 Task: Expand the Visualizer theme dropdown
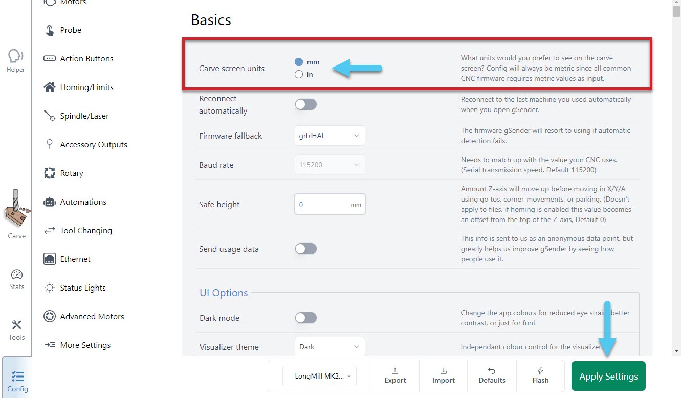pyautogui.click(x=329, y=347)
